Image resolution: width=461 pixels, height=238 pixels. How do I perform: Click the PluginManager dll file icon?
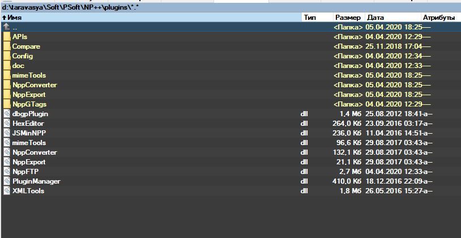(7, 181)
